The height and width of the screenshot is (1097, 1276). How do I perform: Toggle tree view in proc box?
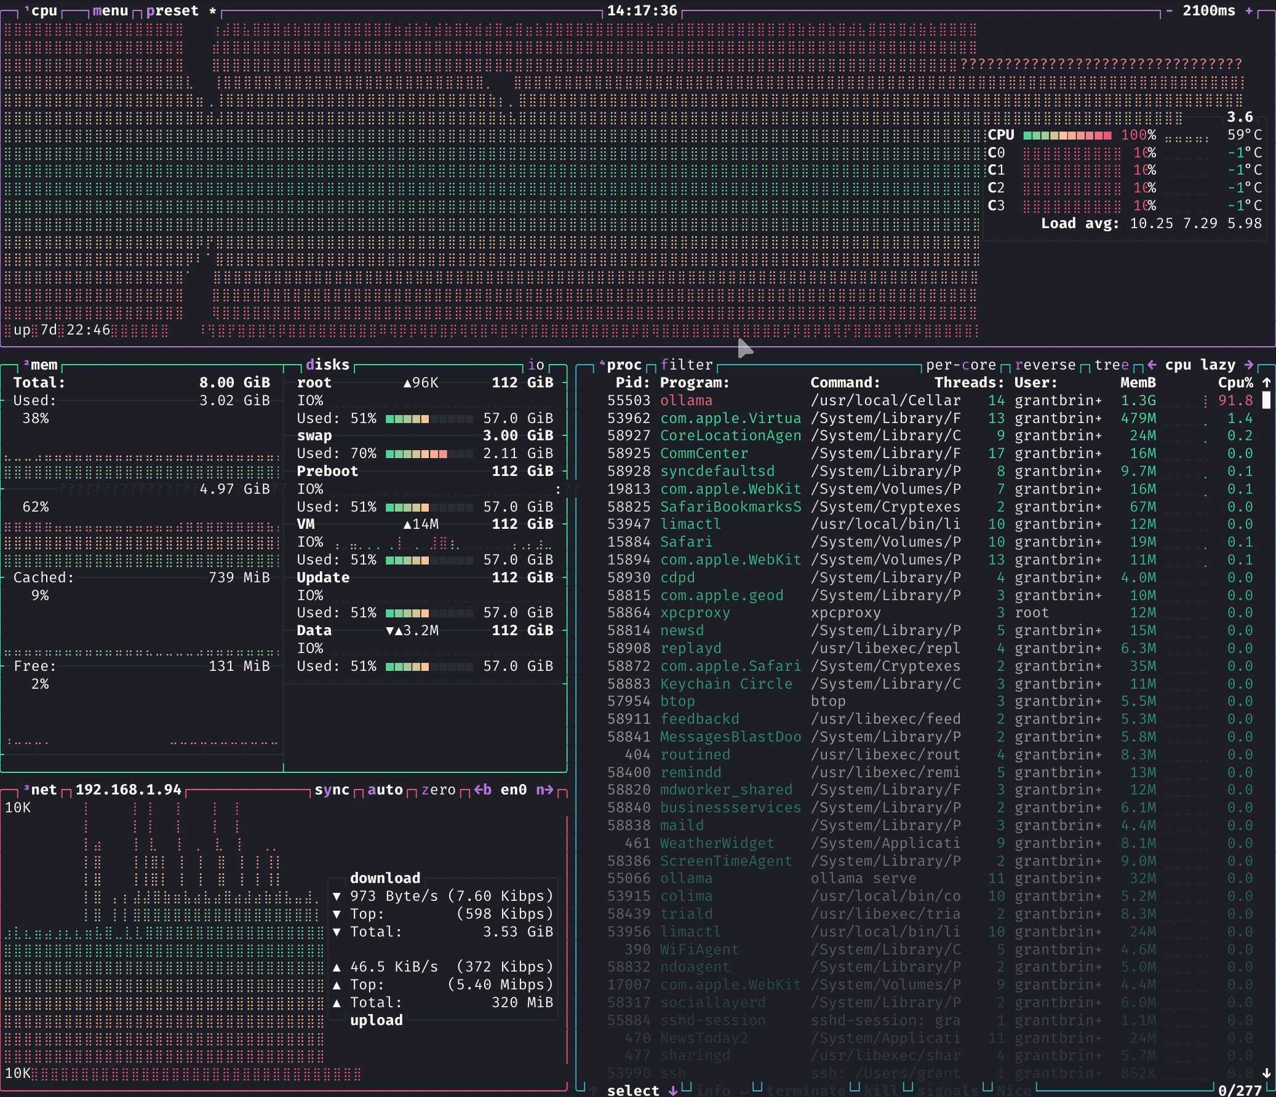[x=1112, y=365]
